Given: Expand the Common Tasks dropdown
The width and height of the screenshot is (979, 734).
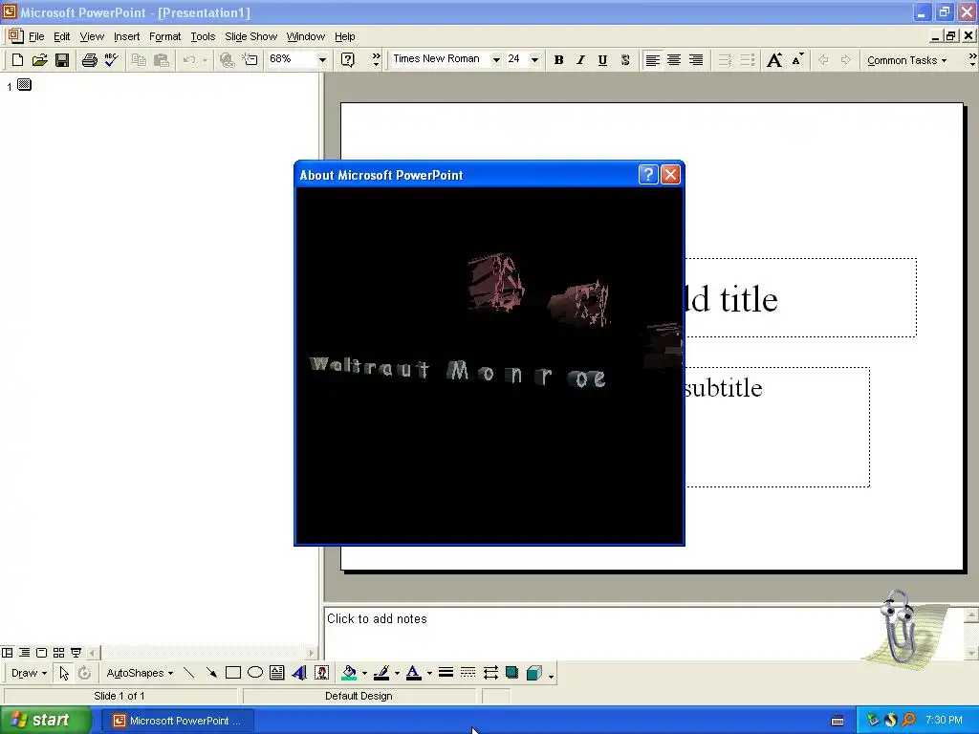Looking at the screenshot, I should (x=906, y=60).
